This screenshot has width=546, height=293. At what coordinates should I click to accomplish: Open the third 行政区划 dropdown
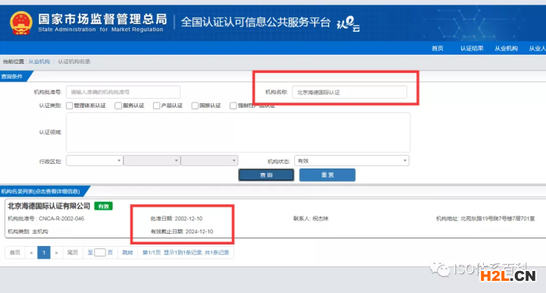coord(209,161)
